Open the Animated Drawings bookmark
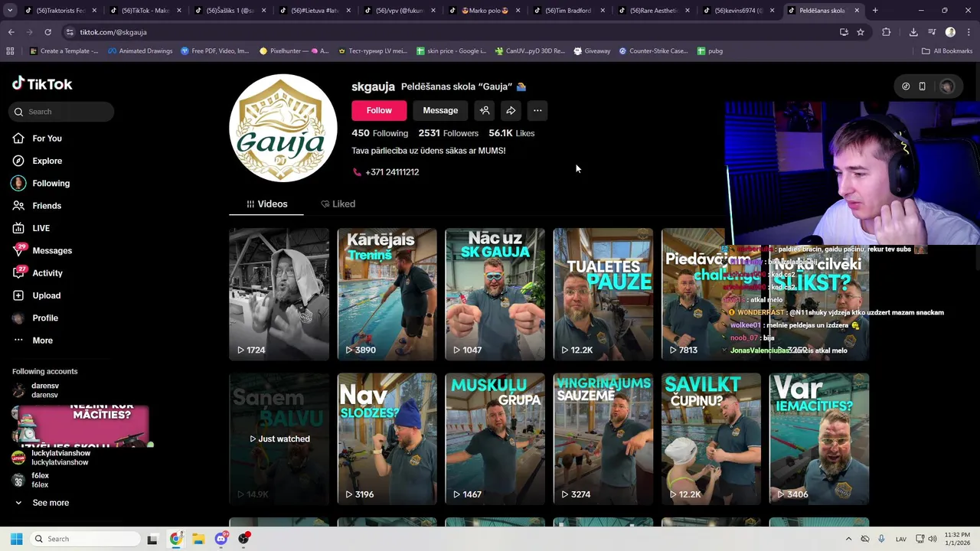This screenshot has width=980, height=551. 140,51
